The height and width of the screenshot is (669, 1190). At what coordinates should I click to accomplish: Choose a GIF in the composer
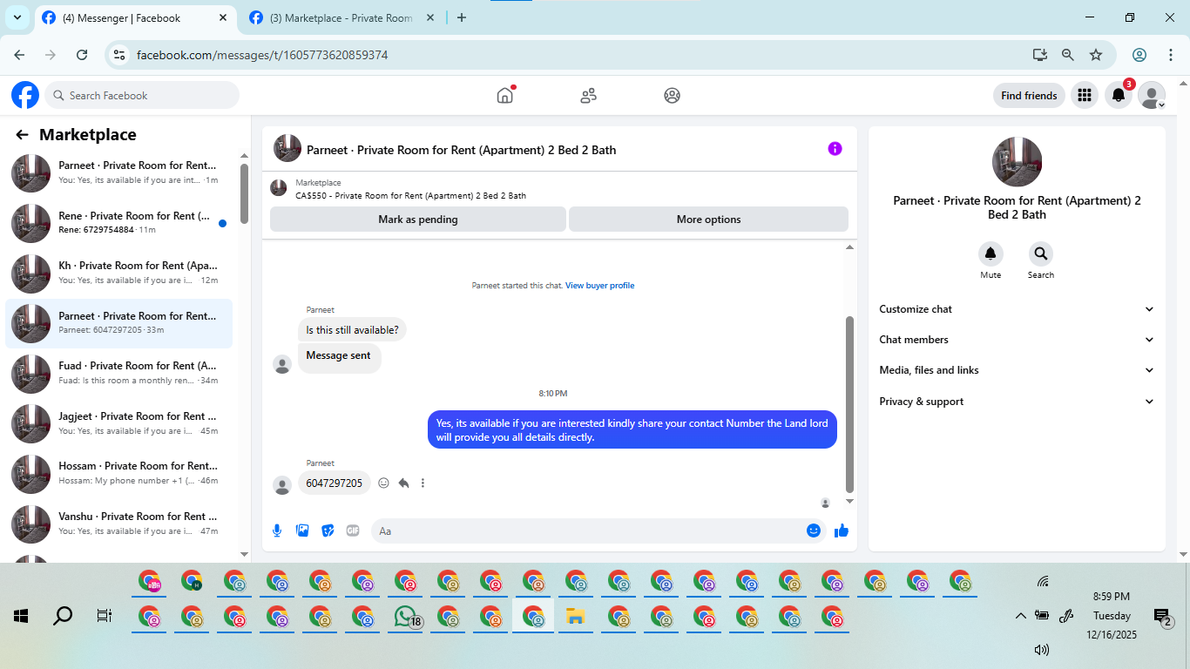(353, 530)
